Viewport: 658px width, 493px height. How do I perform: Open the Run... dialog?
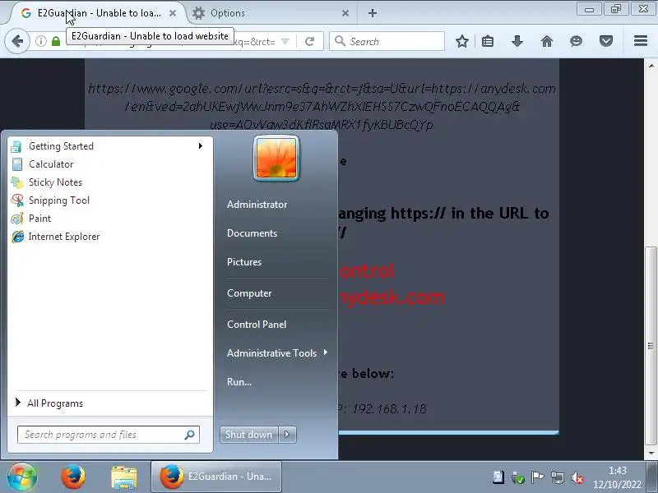239,382
